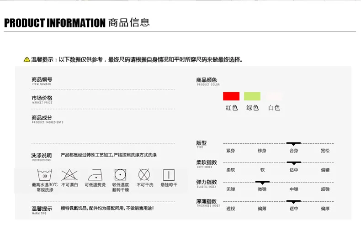
Task: Click the 合身 fit option
Action: [294, 151]
